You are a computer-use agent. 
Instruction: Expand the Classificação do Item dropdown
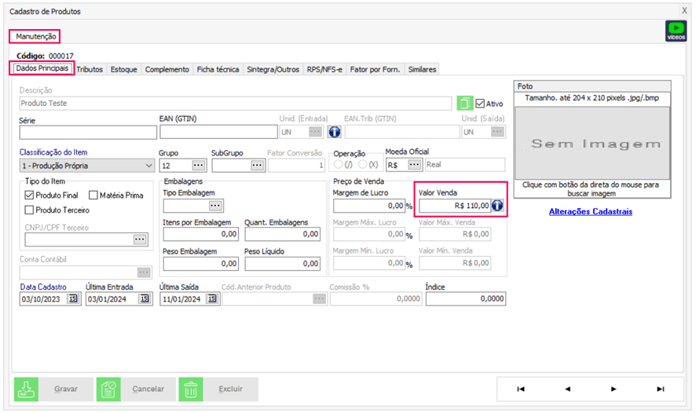(149, 166)
